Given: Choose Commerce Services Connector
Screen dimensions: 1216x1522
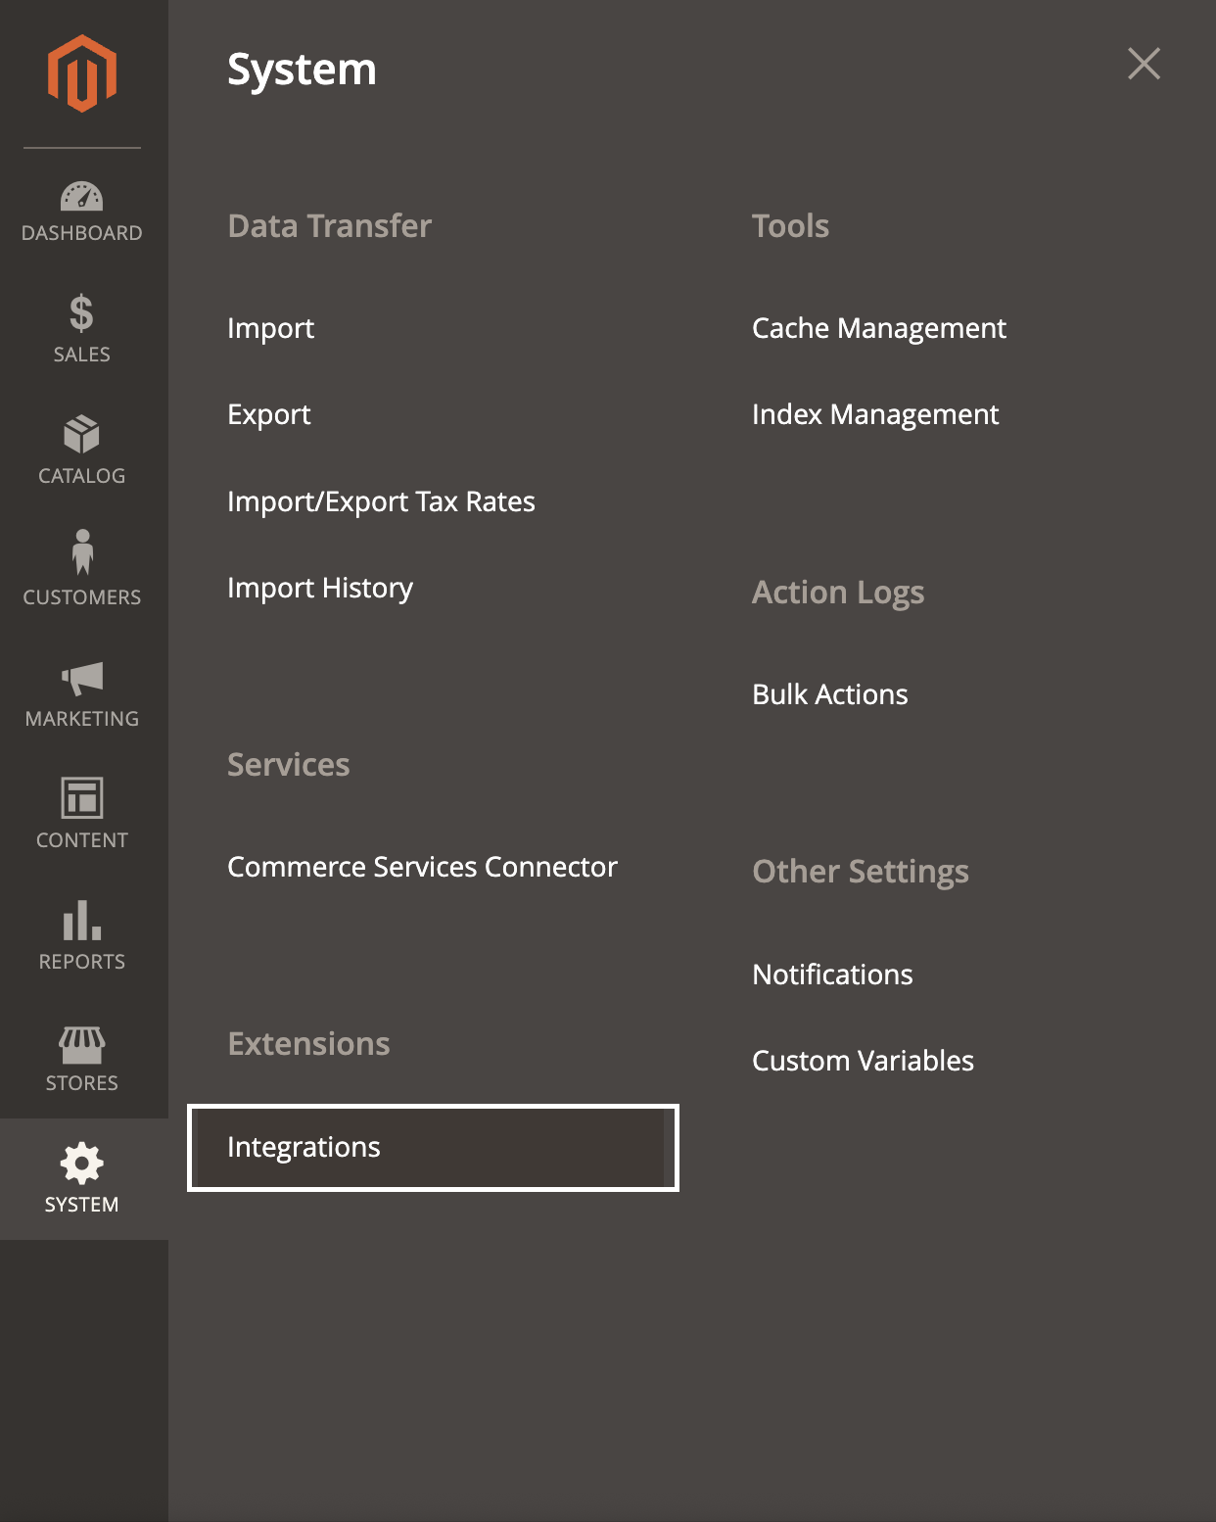Looking at the screenshot, I should 422,867.
